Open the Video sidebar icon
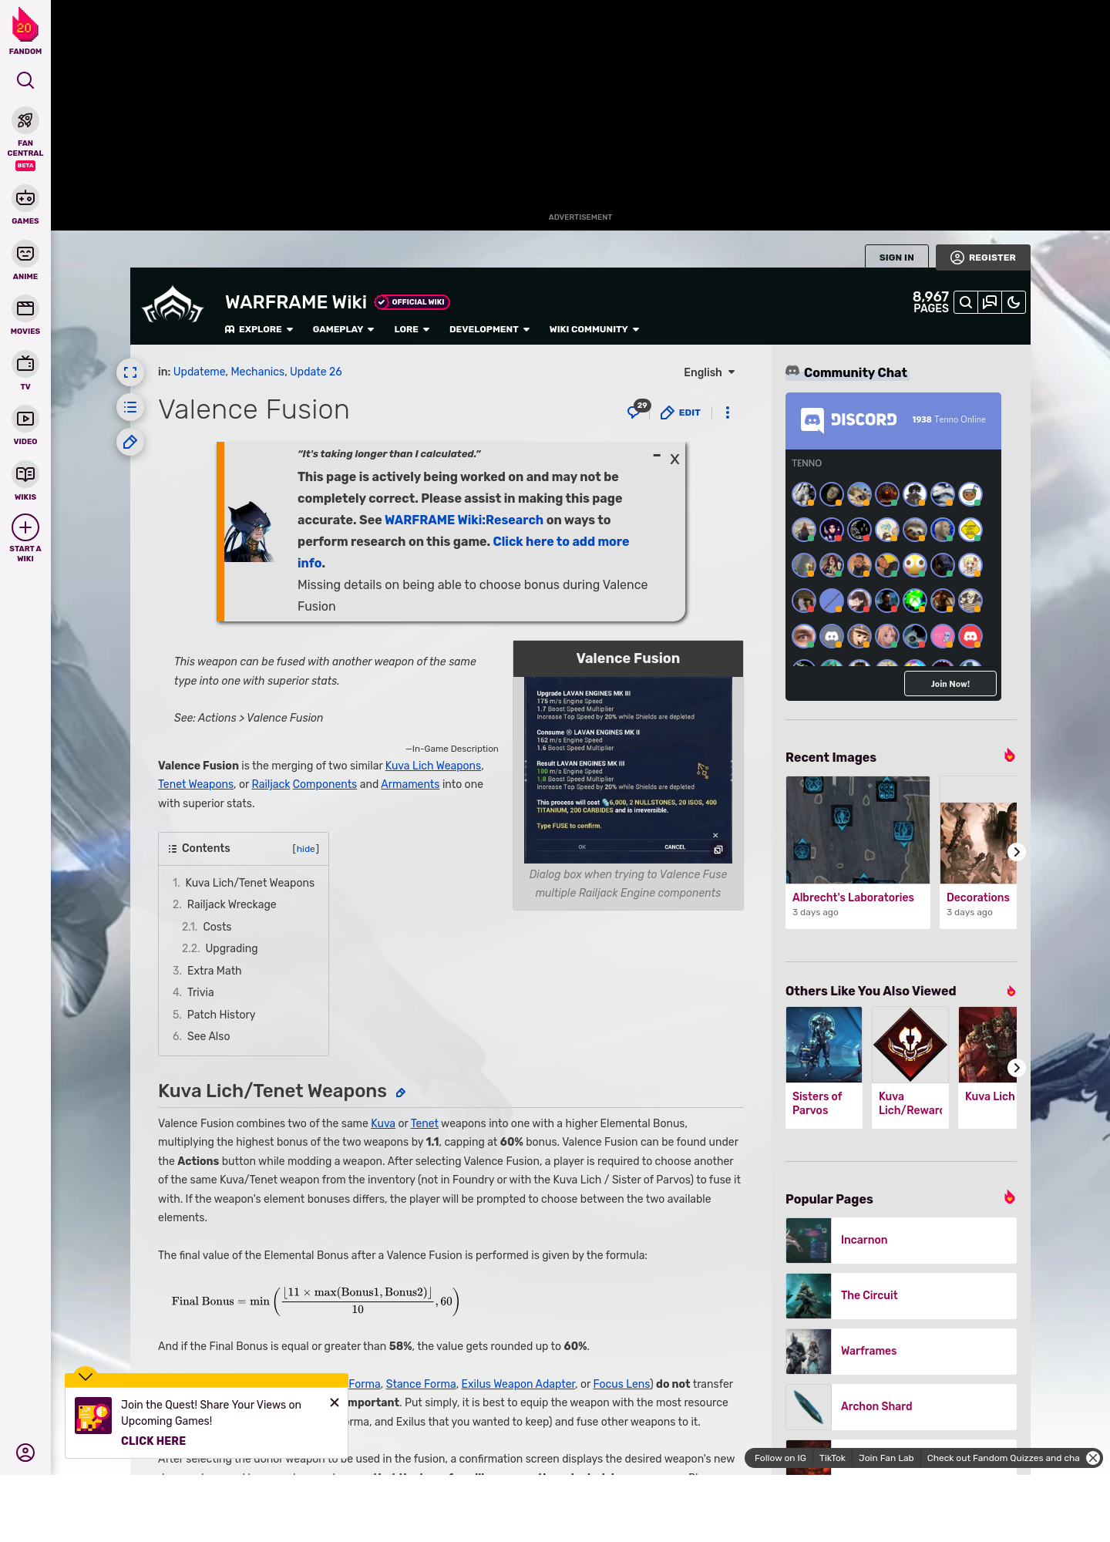Viewport: 1110px width, 1542px height. pos(25,419)
